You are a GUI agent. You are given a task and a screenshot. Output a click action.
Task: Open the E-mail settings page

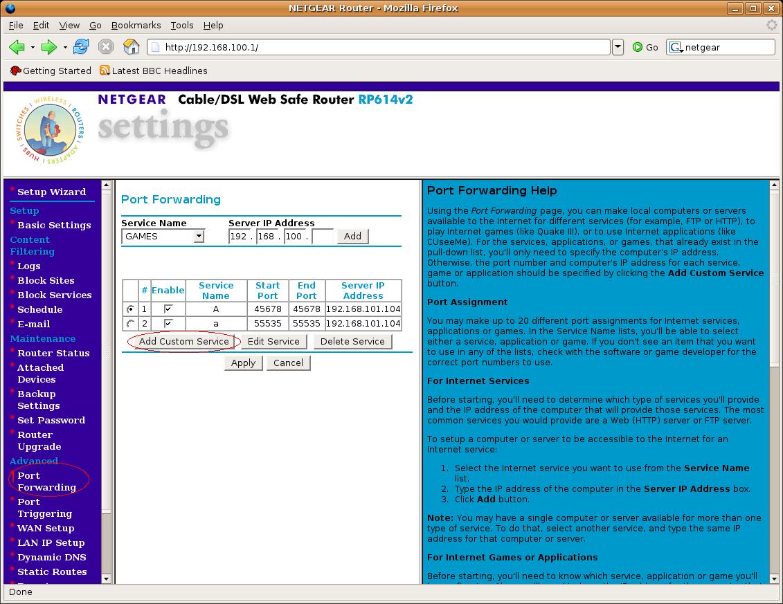coord(33,324)
